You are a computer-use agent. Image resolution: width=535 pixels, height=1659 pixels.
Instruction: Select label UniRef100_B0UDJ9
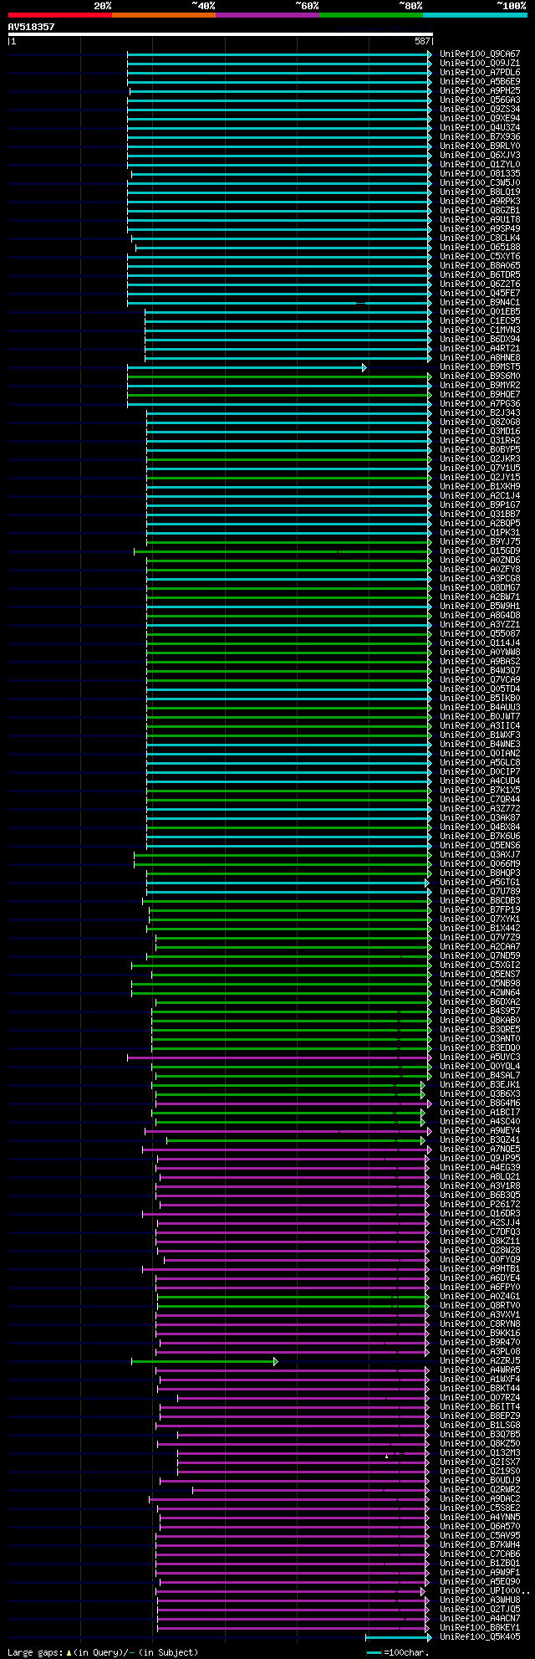[x=480, y=1480]
